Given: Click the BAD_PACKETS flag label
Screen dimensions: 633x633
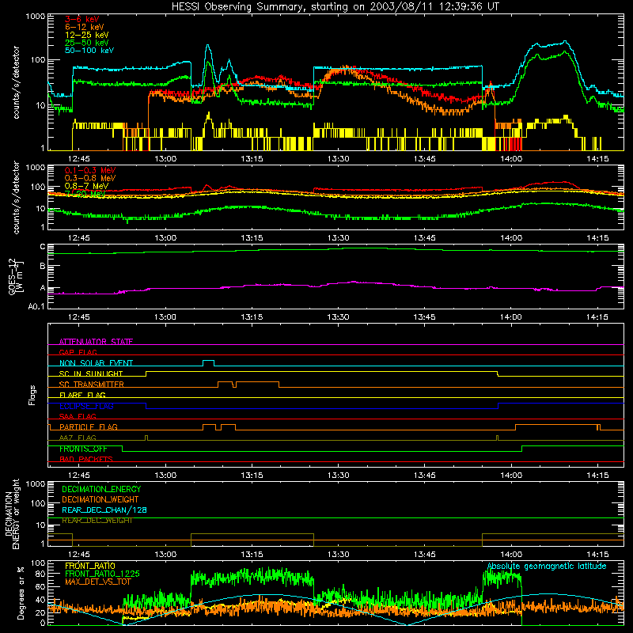Looking at the screenshot, I should (86, 459).
